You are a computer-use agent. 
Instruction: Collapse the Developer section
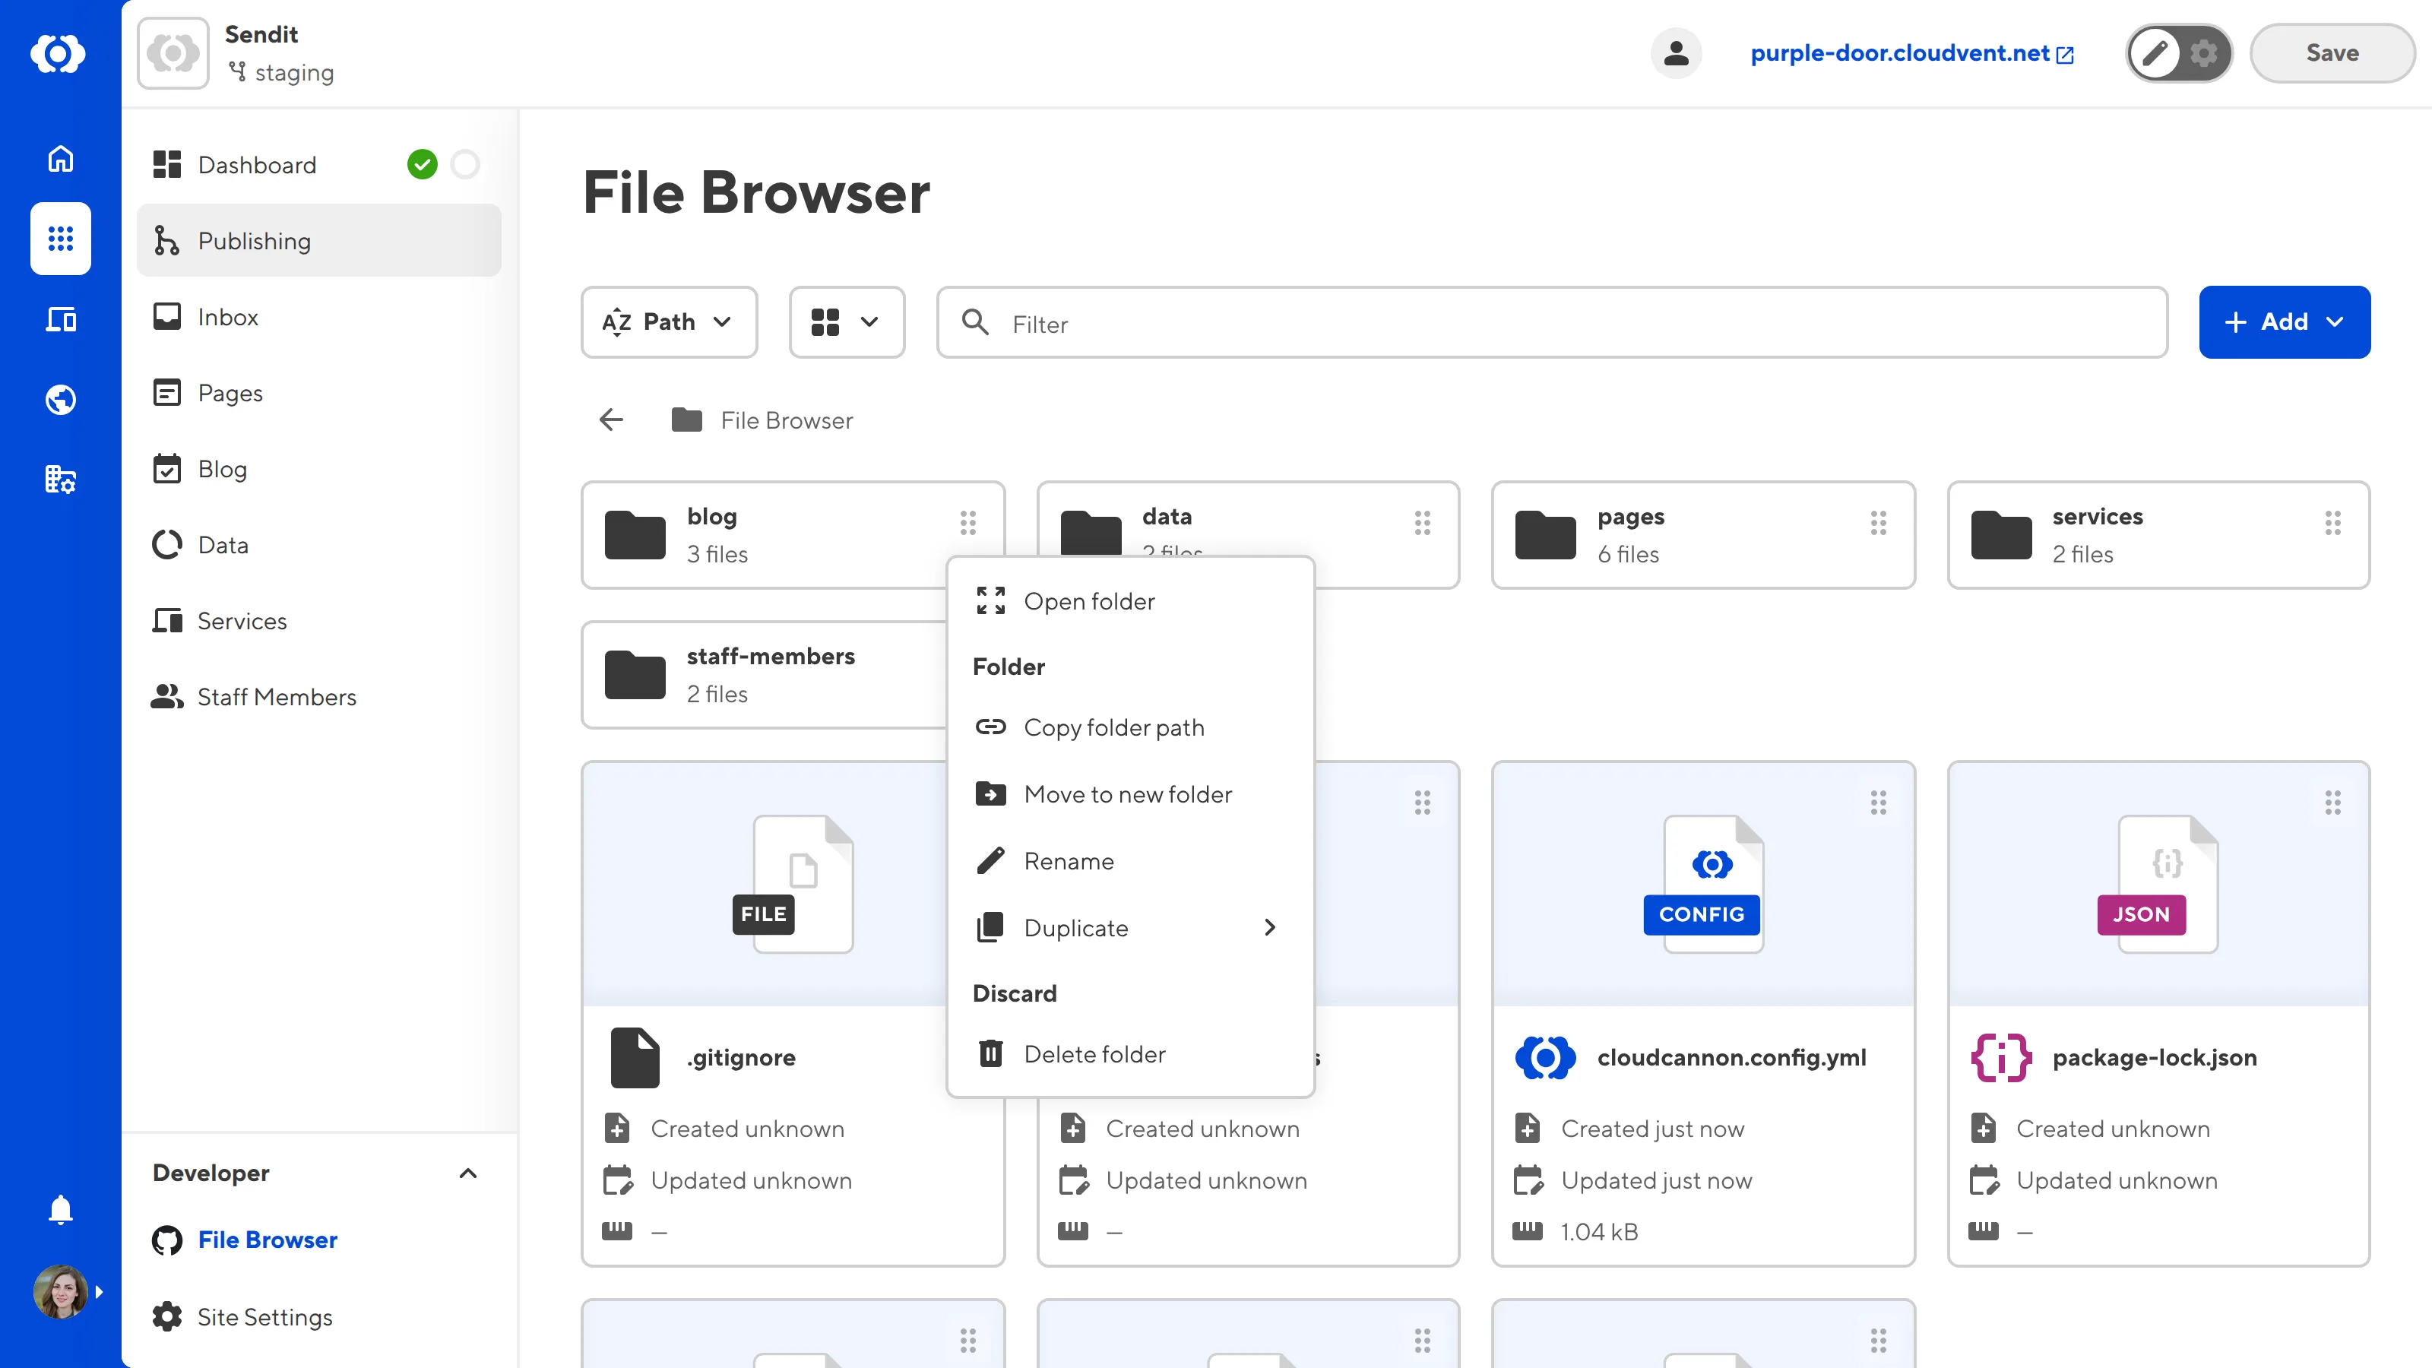pyautogui.click(x=468, y=1173)
